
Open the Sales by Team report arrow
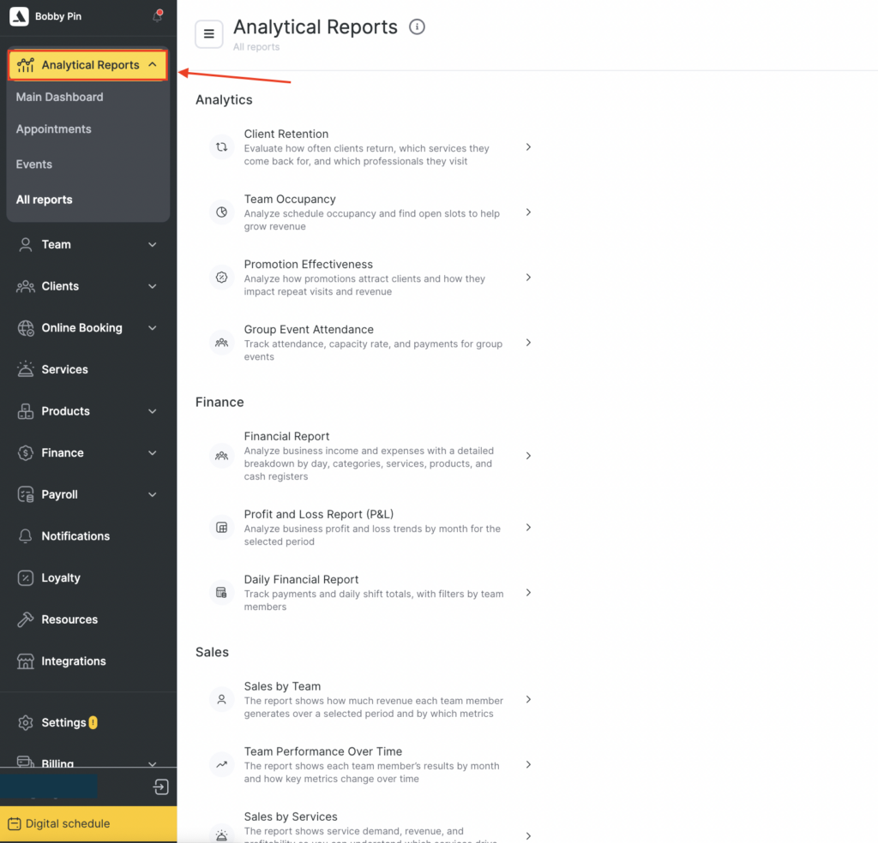[x=528, y=699]
